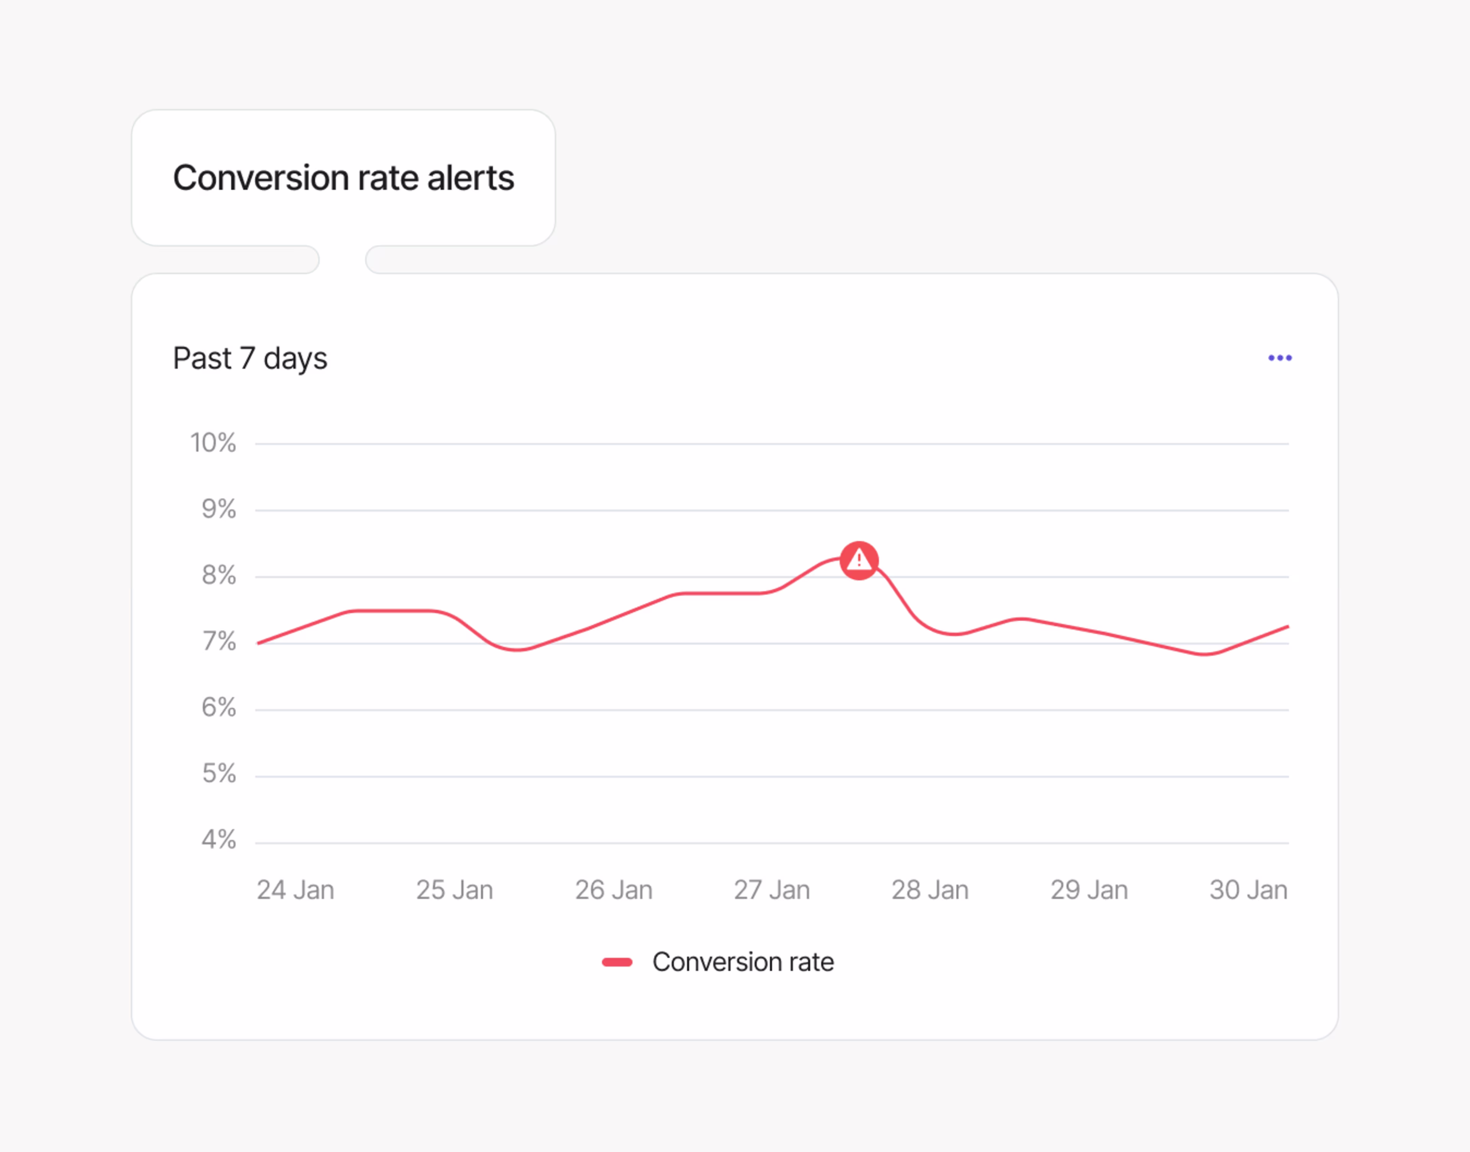Click the 5% y-axis label
Image resolution: width=1470 pixels, height=1152 pixels.
219,774
